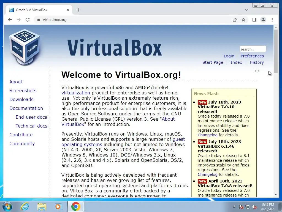Viewport: 282px width, 212px height.
Task: Click the News Flash heading
Action: [206, 94]
